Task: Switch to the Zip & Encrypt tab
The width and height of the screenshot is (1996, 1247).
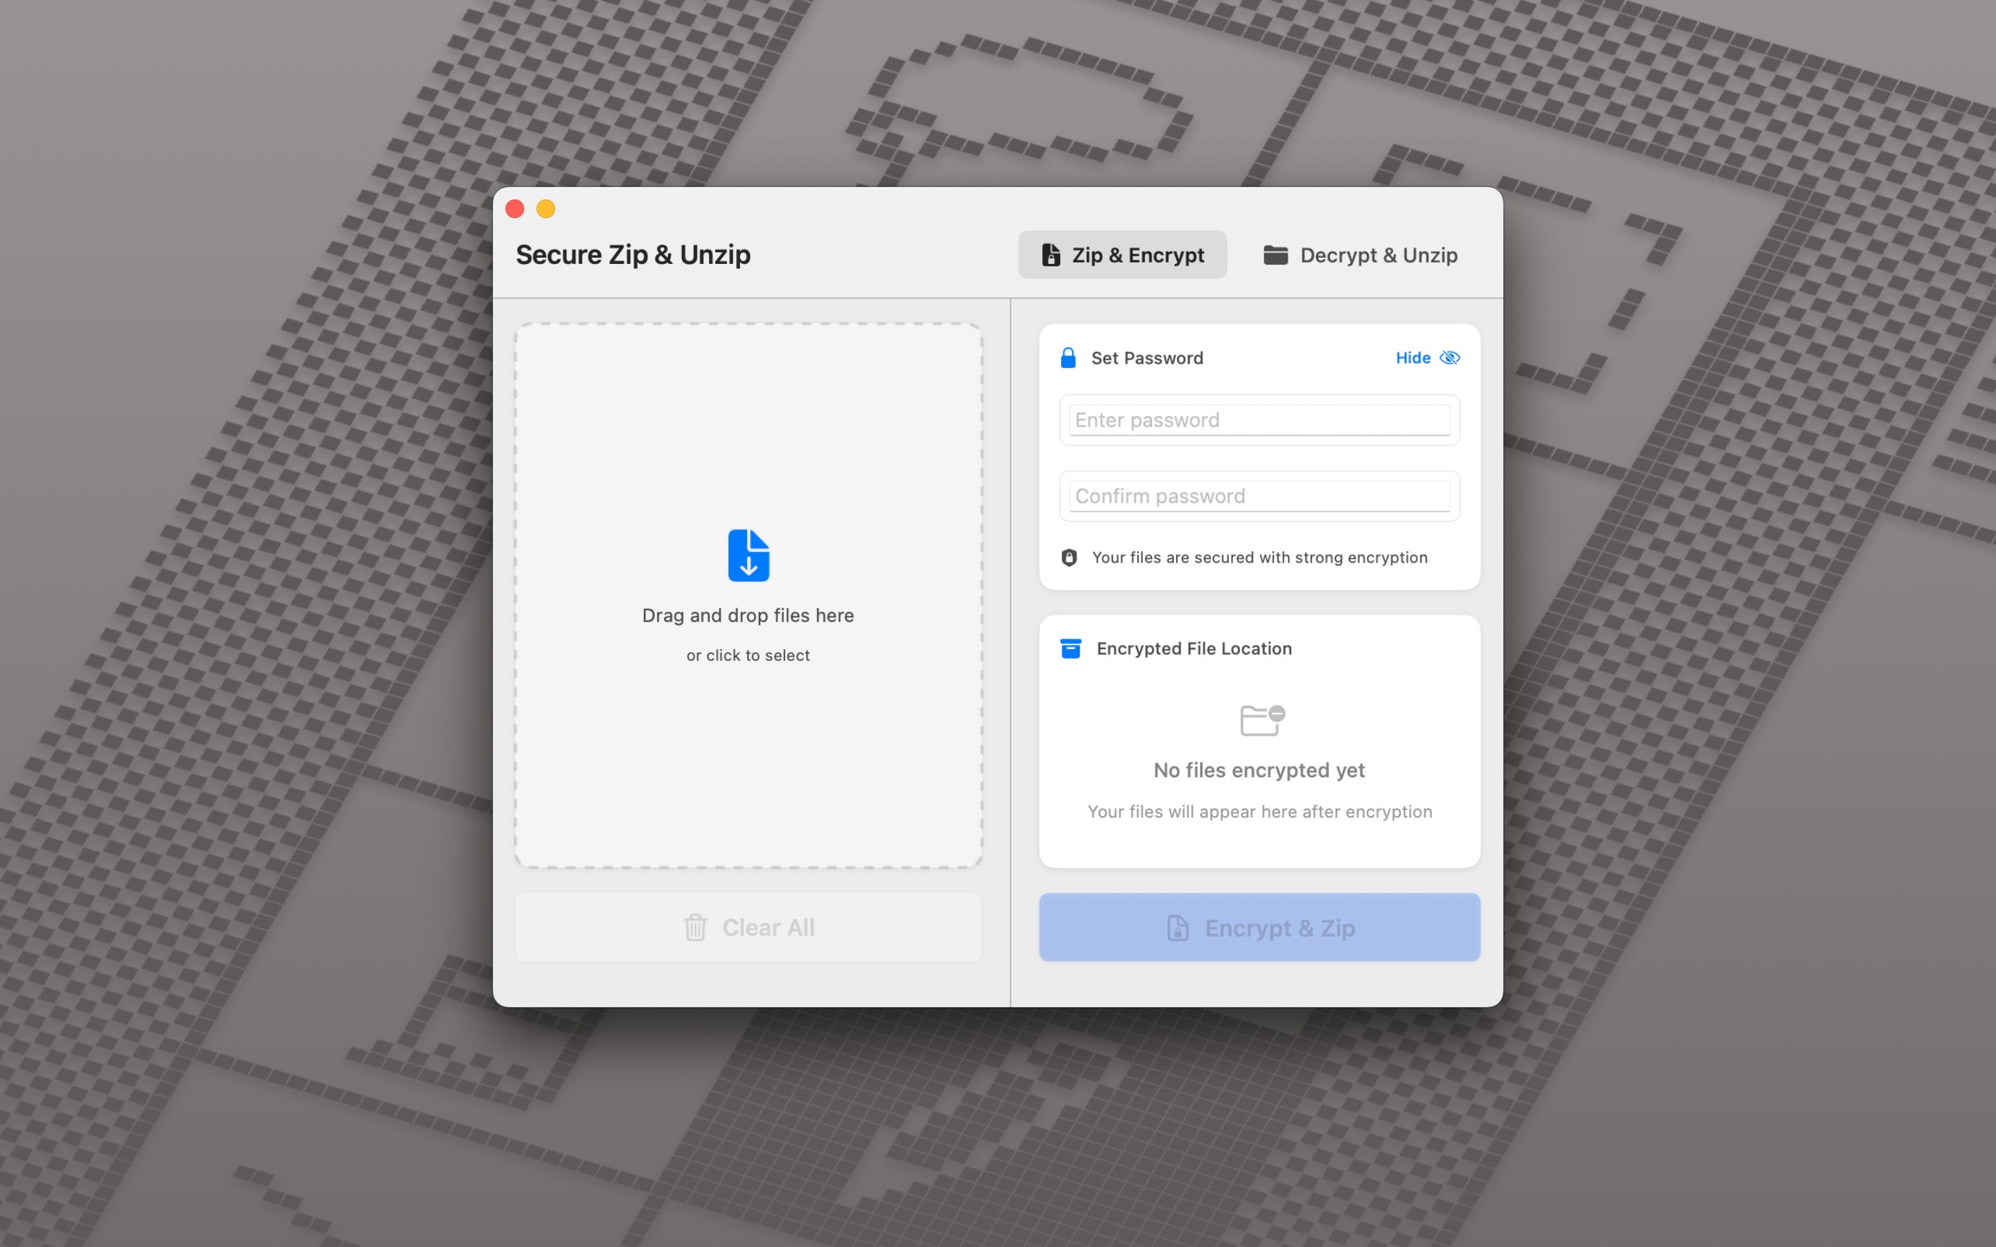Action: [x=1122, y=255]
